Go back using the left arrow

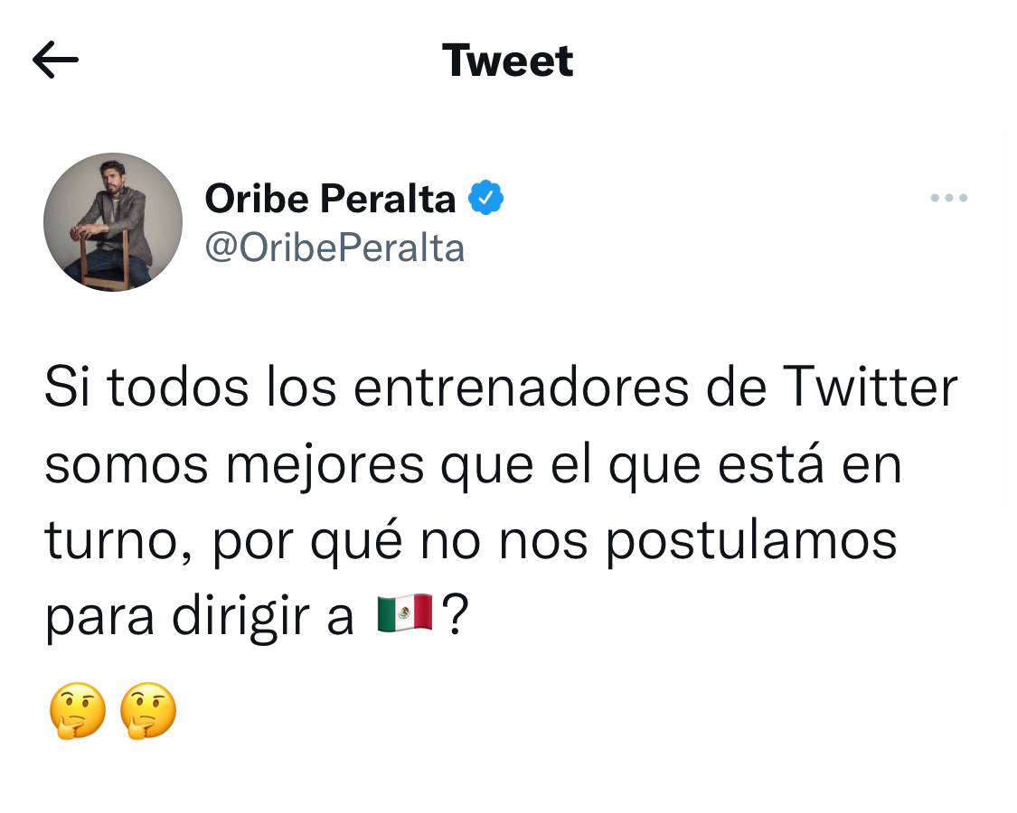[55, 61]
